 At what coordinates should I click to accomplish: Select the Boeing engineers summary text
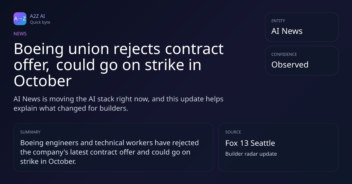coord(109,152)
